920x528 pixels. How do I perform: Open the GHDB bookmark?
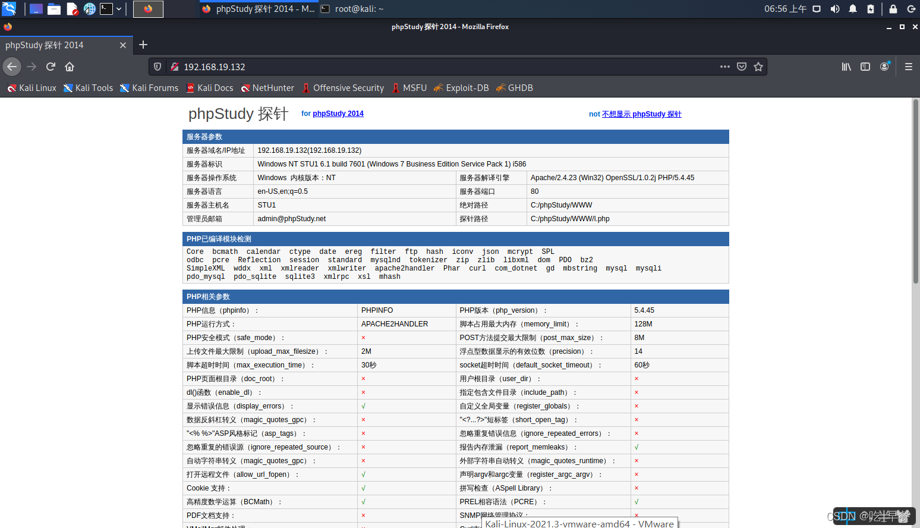(514, 88)
